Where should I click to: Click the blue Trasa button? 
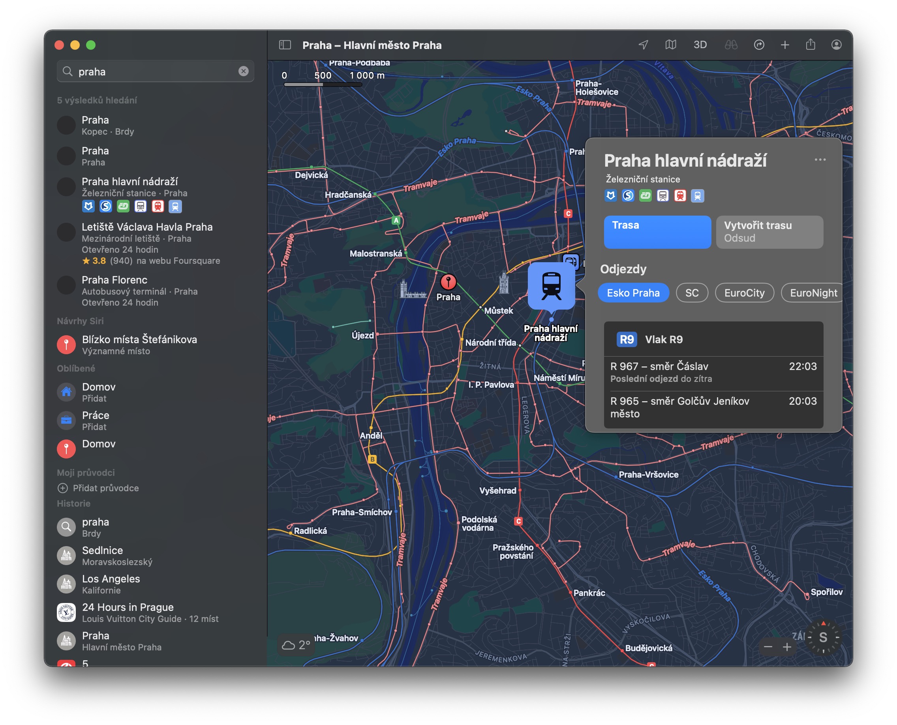click(657, 232)
